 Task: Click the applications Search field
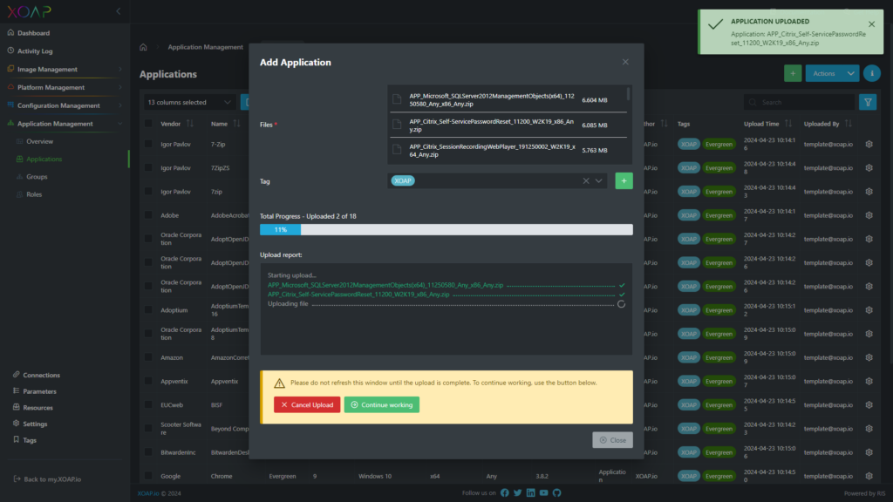point(799,103)
